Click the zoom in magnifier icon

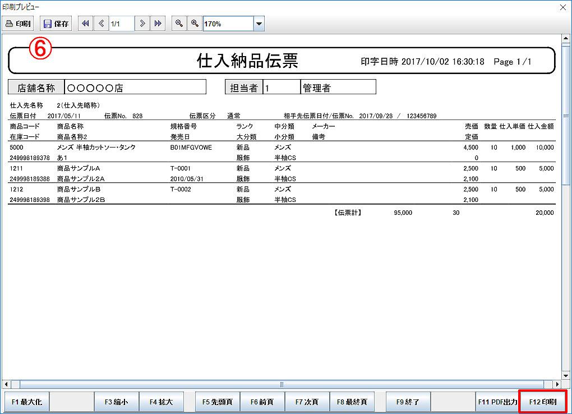[x=195, y=24]
